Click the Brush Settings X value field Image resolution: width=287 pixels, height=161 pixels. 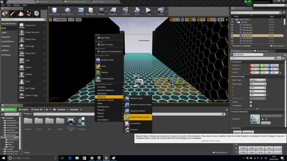258,88
